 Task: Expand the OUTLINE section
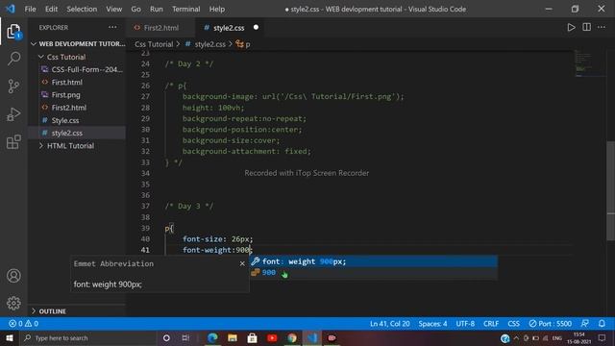point(49,311)
